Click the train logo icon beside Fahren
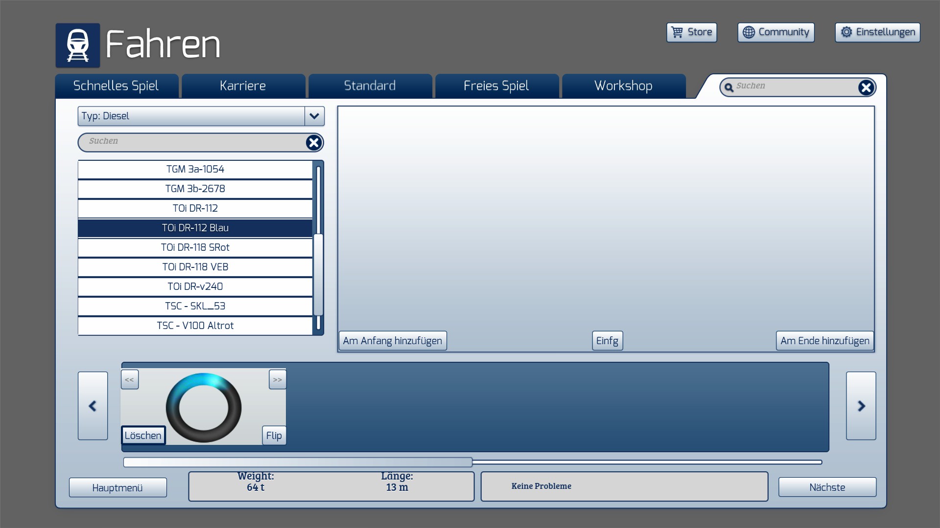940x528 pixels. [x=77, y=45]
